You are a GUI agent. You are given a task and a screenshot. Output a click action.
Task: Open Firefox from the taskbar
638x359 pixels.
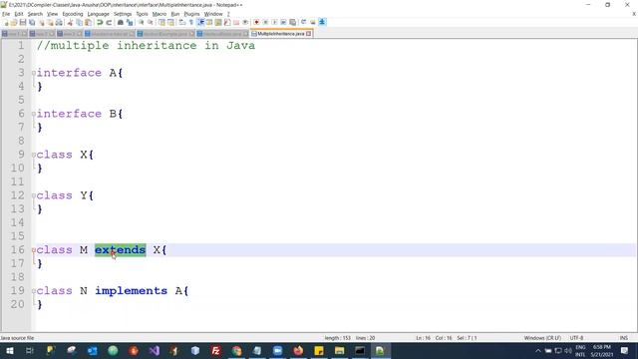click(x=298, y=350)
